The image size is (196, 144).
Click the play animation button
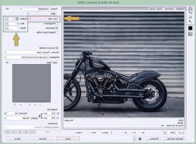pyautogui.click(x=20, y=132)
